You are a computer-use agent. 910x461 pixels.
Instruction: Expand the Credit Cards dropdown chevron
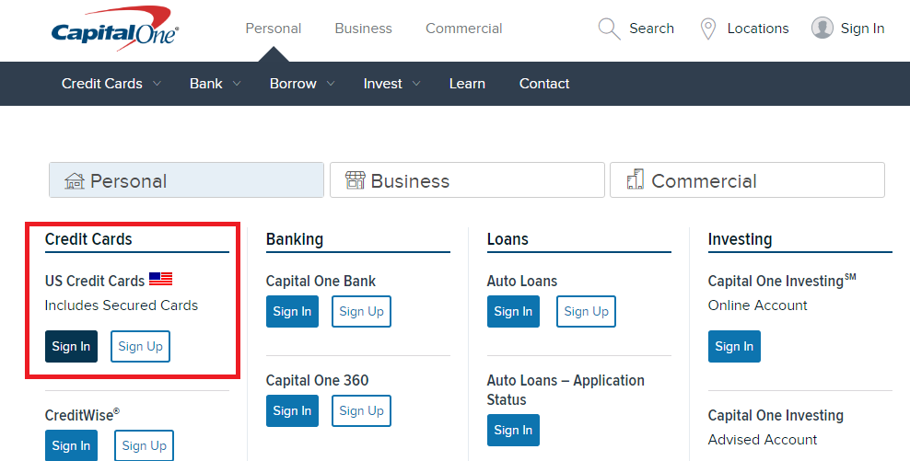[x=157, y=84]
